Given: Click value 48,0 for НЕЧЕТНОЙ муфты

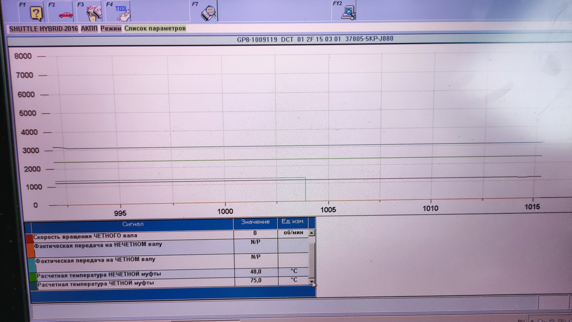Looking at the screenshot, I should tap(256, 272).
